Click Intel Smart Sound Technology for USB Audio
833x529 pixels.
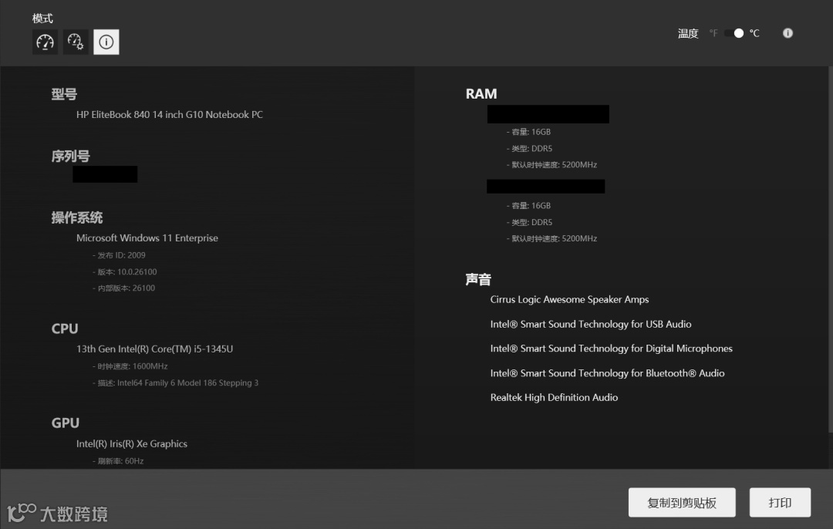click(x=591, y=324)
